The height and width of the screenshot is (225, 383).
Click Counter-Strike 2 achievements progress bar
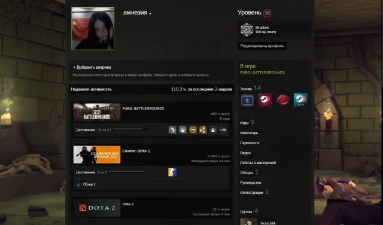(x=127, y=172)
